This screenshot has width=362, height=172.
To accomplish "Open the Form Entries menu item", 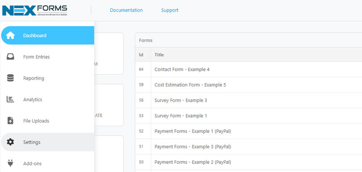I will click(47, 57).
